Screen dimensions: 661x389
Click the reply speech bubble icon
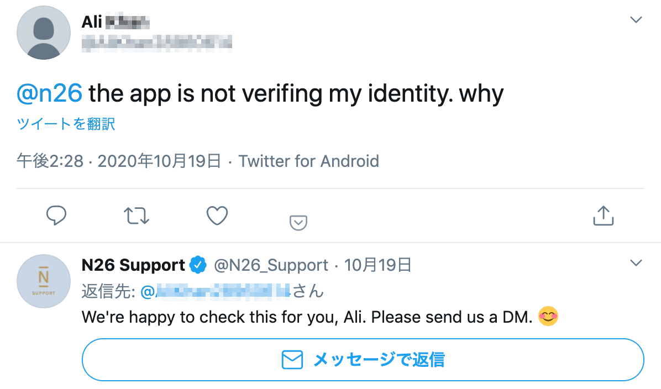(56, 215)
